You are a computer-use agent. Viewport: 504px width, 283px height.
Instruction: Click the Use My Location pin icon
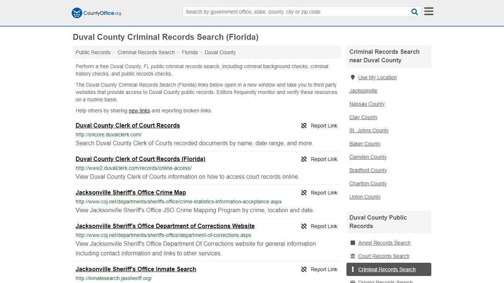click(x=353, y=77)
